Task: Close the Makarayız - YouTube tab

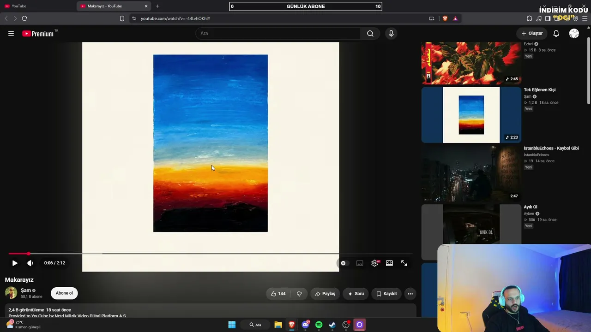Action: [146, 6]
